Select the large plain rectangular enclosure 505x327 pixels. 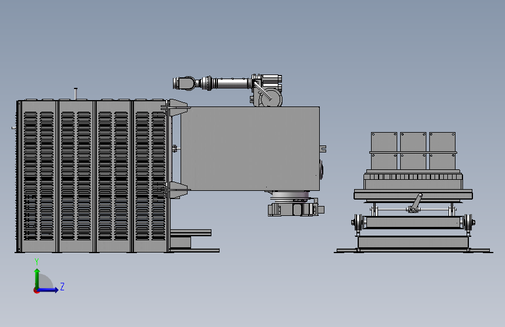(250, 148)
